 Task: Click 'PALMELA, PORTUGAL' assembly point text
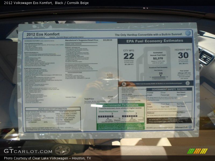coord(66,116)
